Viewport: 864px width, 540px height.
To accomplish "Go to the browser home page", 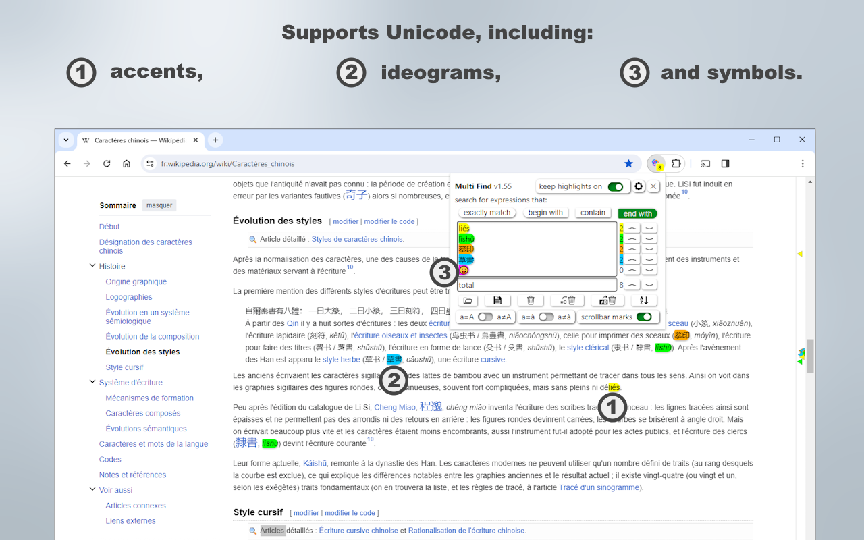I will tap(126, 163).
